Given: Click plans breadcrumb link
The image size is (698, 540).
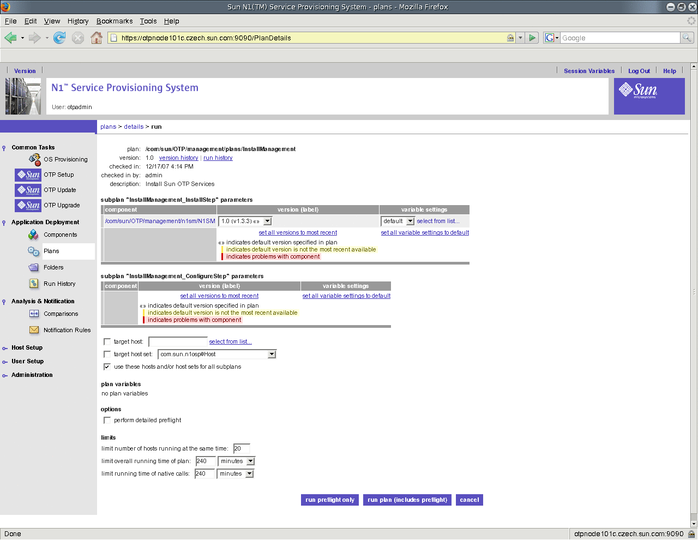Looking at the screenshot, I should (x=108, y=127).
